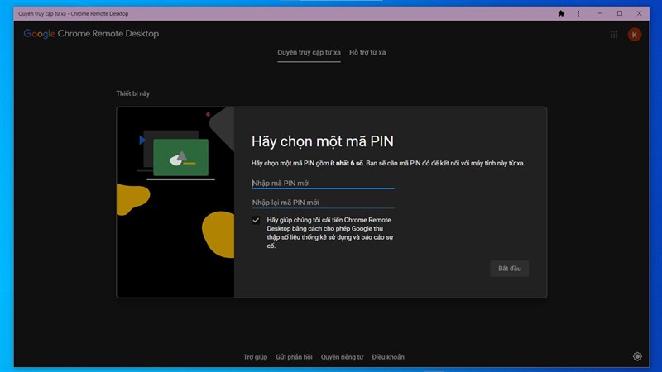Switch to the 'Hỗ trợ từ xa' tab

pos(367,53)
